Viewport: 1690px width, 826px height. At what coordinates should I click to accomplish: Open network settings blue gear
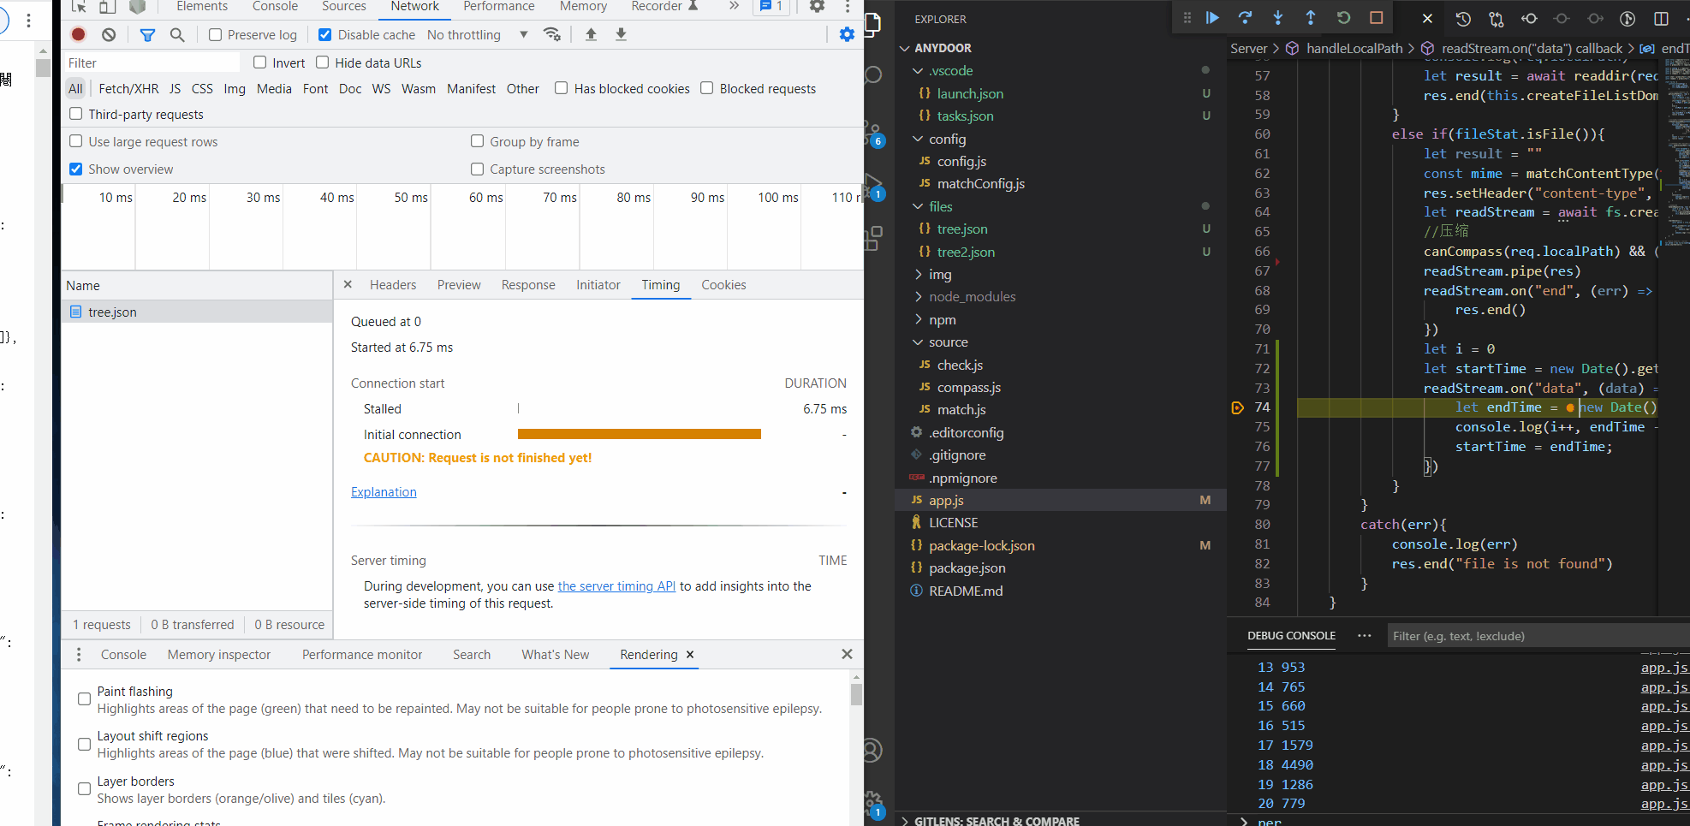coord(847,34)
